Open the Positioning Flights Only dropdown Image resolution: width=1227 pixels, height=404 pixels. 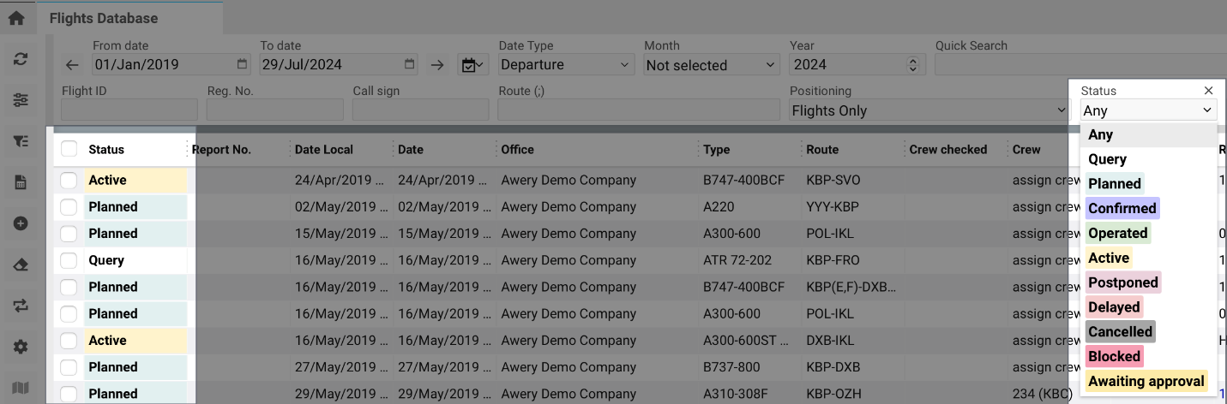click(x=928, y=110)
